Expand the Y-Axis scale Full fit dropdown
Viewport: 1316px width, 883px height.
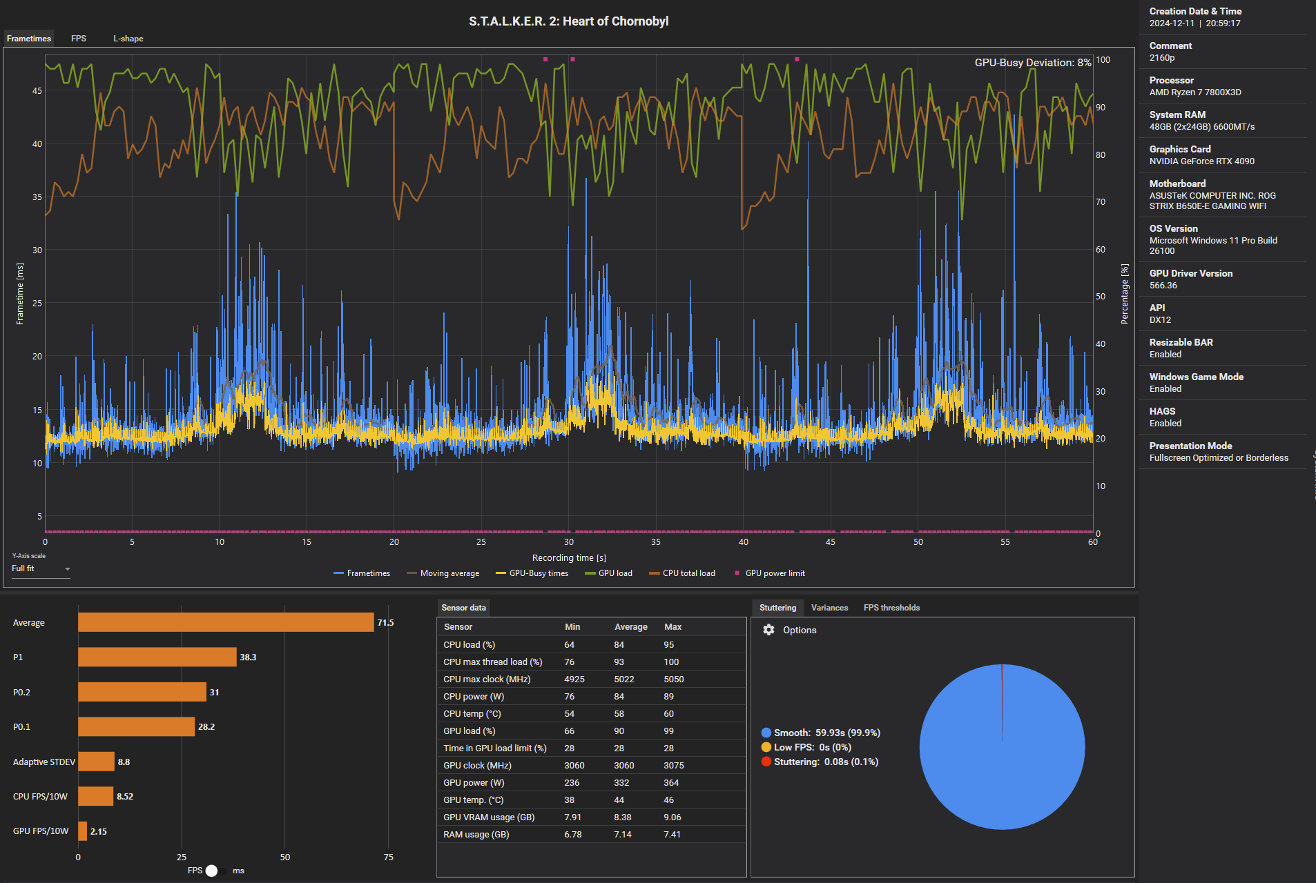pyautogui.click(x=41, y=568)
